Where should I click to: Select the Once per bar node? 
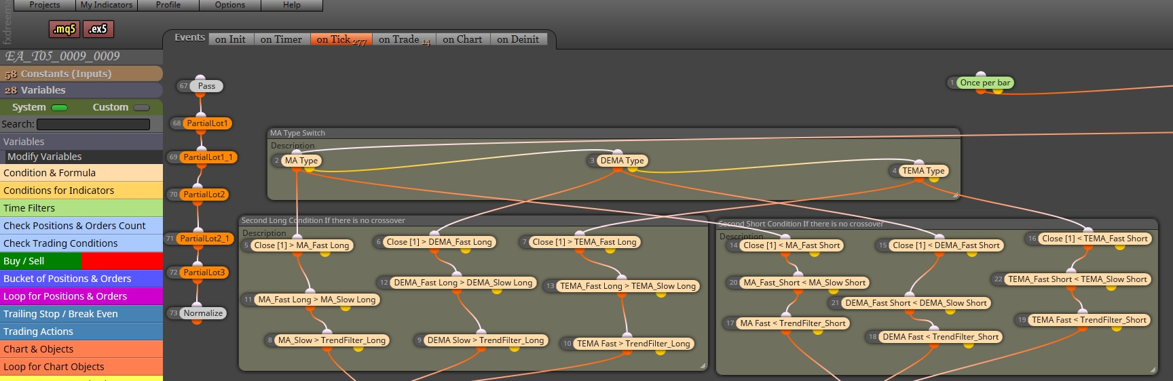[985, 83]
